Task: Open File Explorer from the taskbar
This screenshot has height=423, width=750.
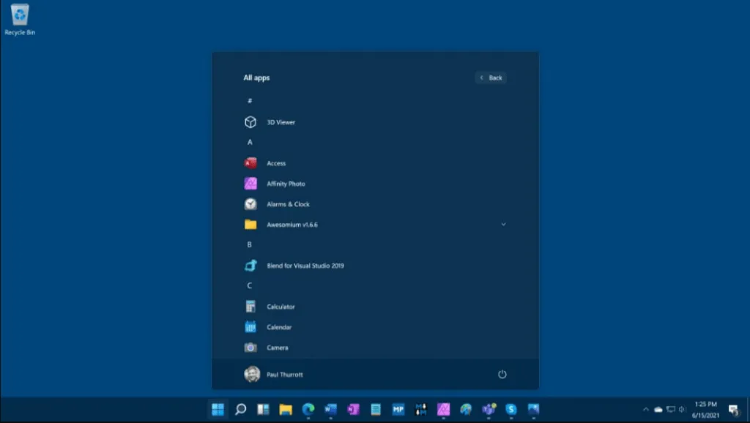Action: (285, 411)
